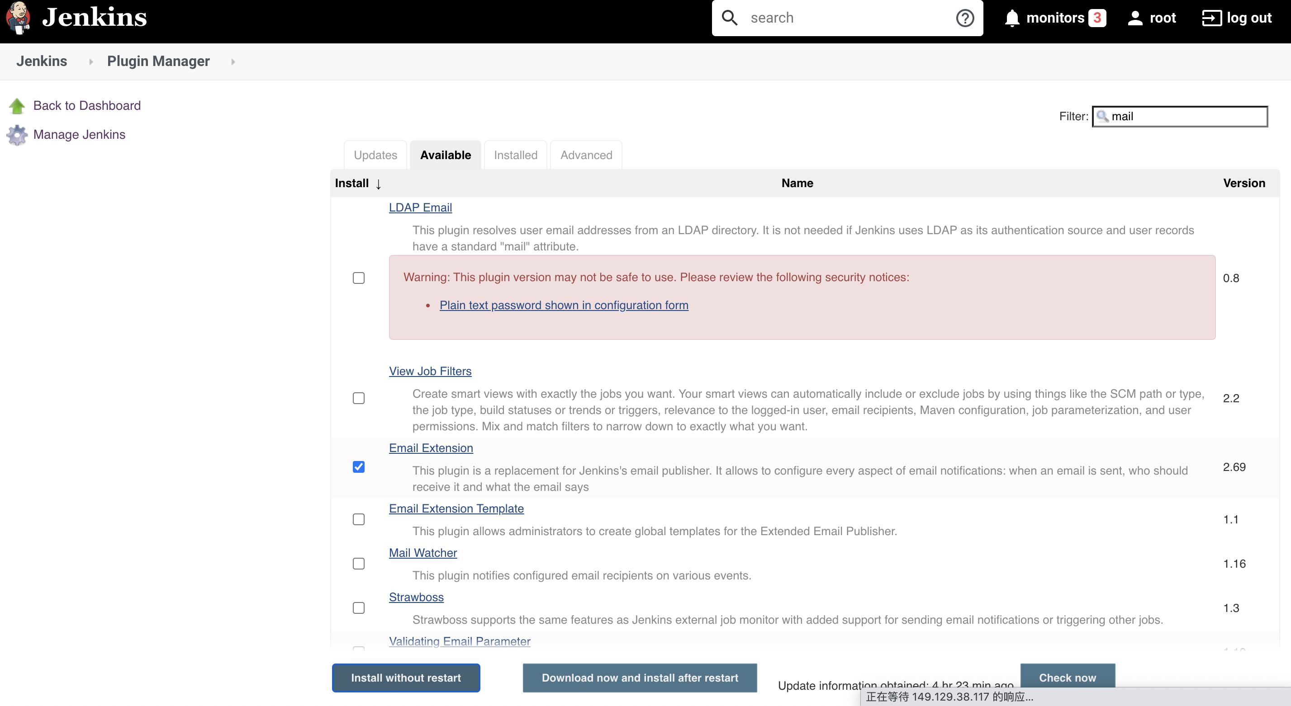Switch to the Available tab

pyautogui.click(x=446, y=155)
